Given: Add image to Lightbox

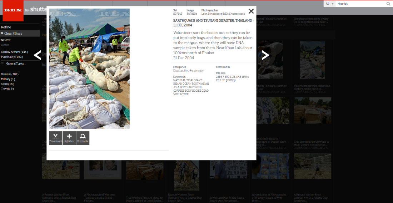Looking at the screenshot, I should point(69,138).
